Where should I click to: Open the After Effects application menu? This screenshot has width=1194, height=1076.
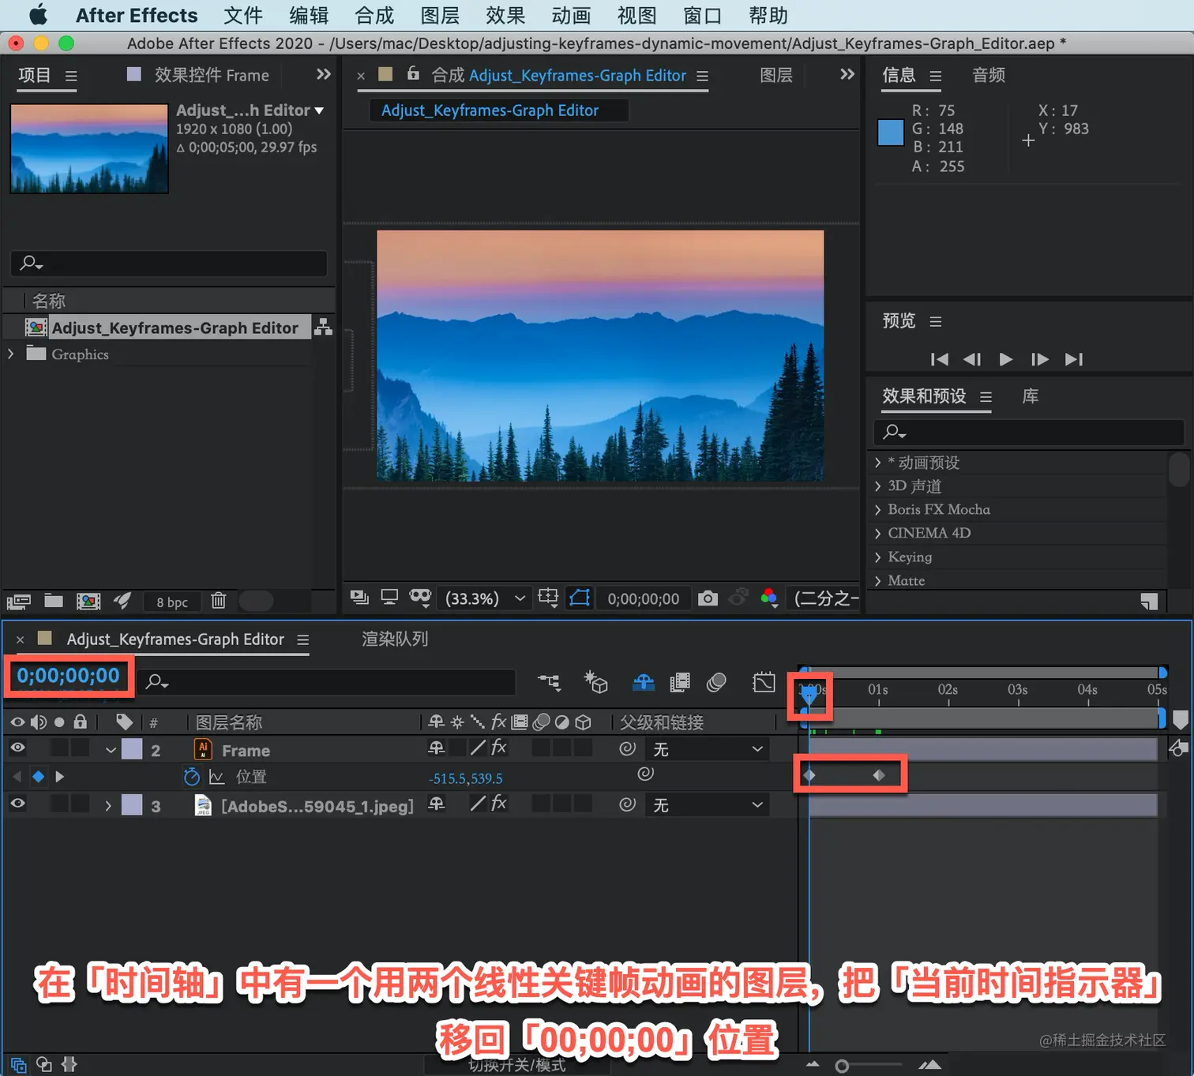[x=137, y=15]
